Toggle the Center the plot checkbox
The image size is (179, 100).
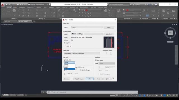81,70
